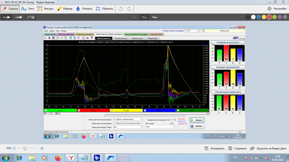Pick the Фигуры shapes tool

[45, 9]
